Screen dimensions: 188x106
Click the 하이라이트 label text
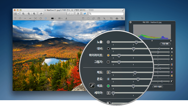tap(96, 55)
